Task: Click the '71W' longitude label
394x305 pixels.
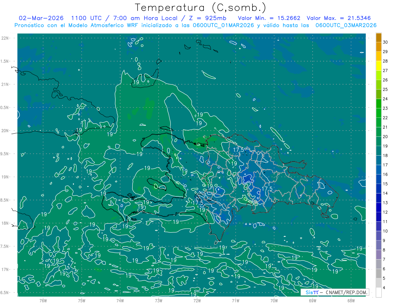Action: coord(235,301)
